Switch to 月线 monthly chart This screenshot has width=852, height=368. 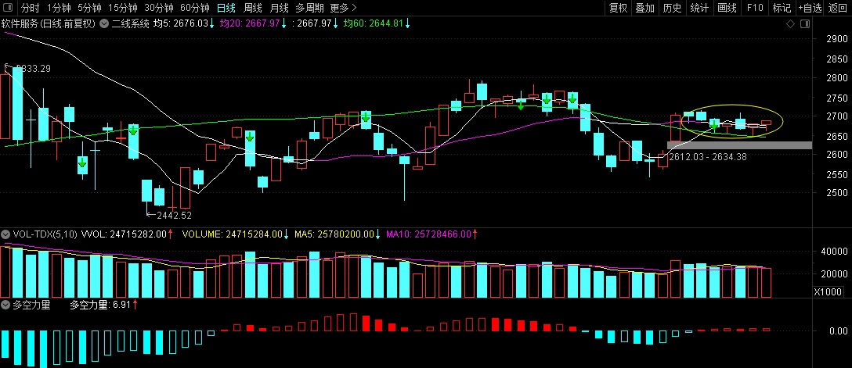[279, 8]
